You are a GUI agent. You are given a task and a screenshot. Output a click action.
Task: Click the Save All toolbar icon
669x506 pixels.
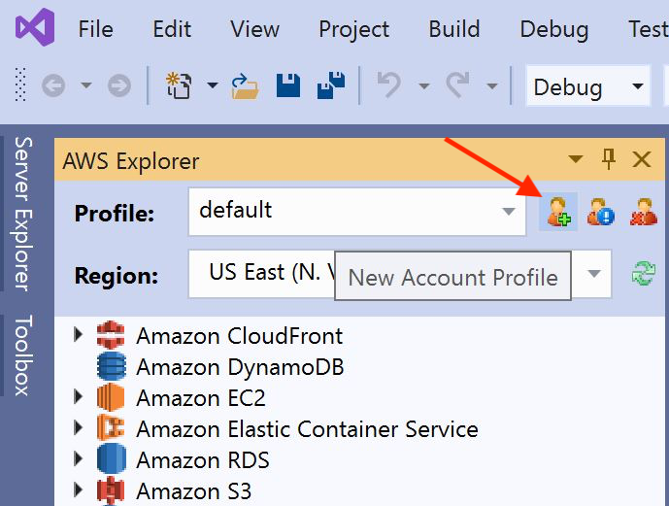pyautogui.click(x=331, y=84)
